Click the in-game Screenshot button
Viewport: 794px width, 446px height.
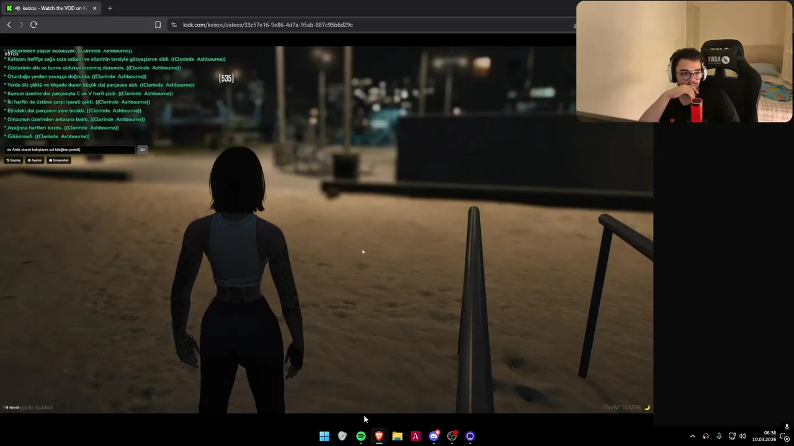(x=59, y=160)
